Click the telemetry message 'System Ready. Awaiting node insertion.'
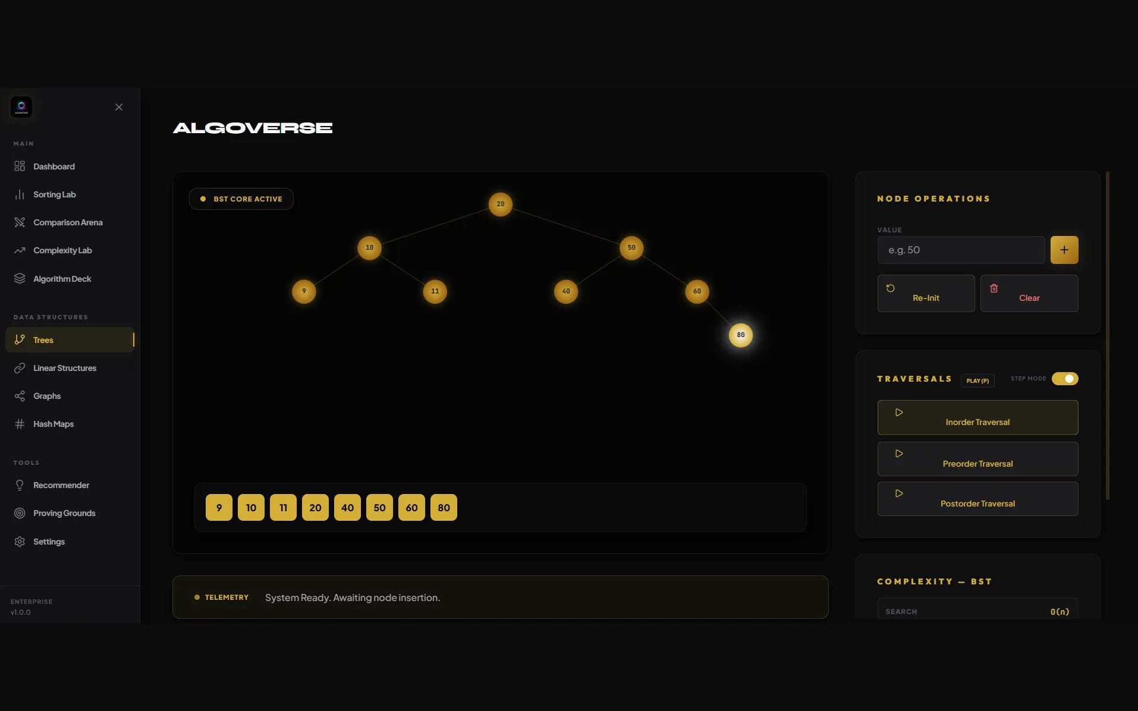Viewport: 1138px width, 711px height. [x=353, y=597]
